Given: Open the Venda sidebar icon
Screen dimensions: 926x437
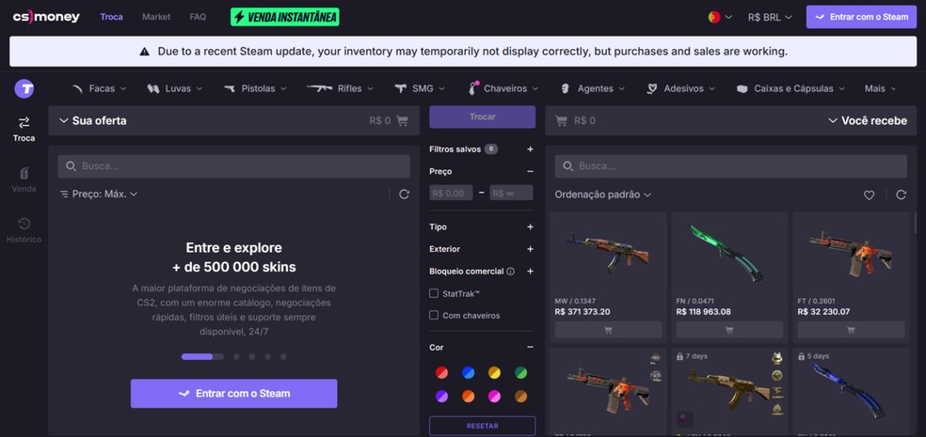Looking at the screenshot, I should [24, 173].
